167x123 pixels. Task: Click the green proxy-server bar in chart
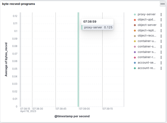point(78,68)
